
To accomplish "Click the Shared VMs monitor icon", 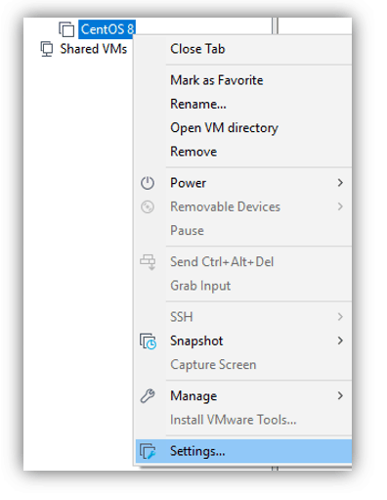I will (47, 49).
